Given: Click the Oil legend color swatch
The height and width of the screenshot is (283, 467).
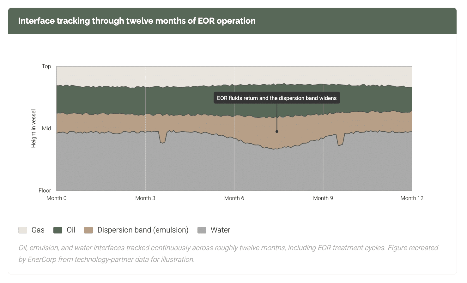Looking at the screenshot, I should point(58,230).
